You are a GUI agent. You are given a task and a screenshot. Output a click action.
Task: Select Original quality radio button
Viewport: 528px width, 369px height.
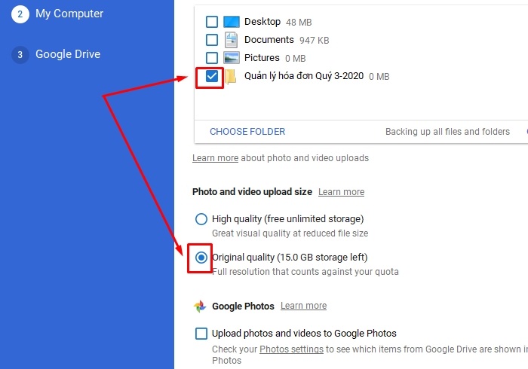[201, 258]
